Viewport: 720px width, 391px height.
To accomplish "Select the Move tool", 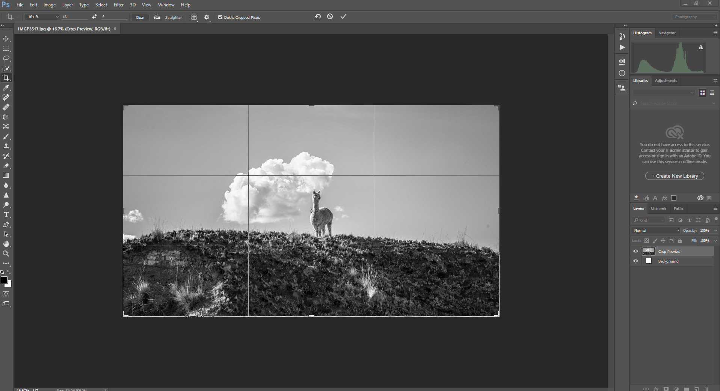I will [x=6, y=39].
